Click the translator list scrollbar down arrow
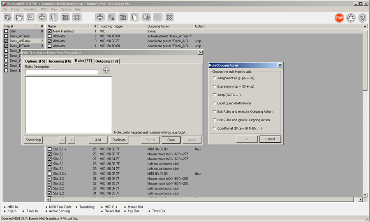This screenshot has height=222, width=370. (365, 195)
